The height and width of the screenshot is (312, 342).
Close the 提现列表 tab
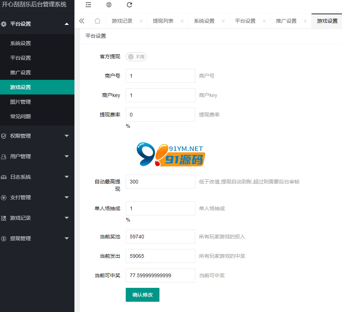[182, 21]
